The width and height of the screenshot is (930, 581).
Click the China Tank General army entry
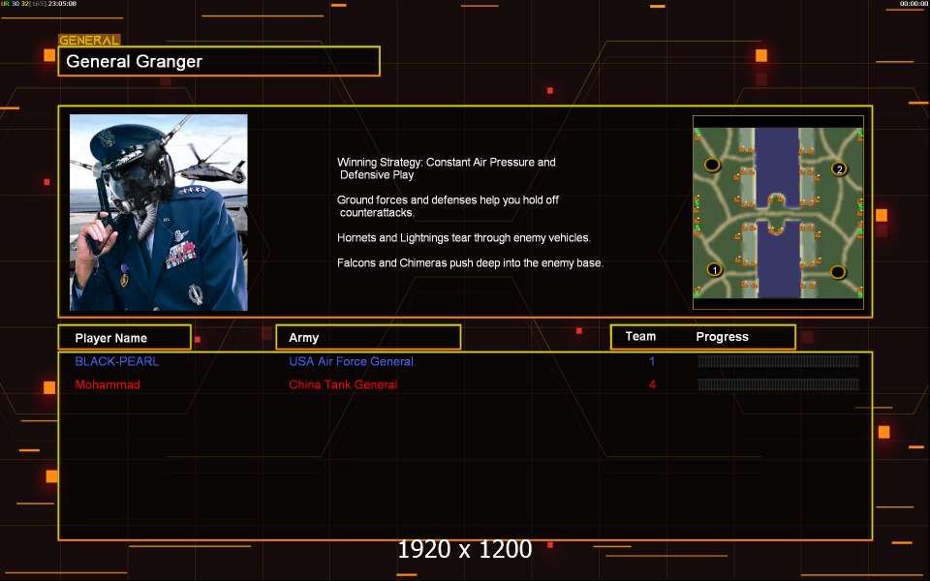pos(343,384)
